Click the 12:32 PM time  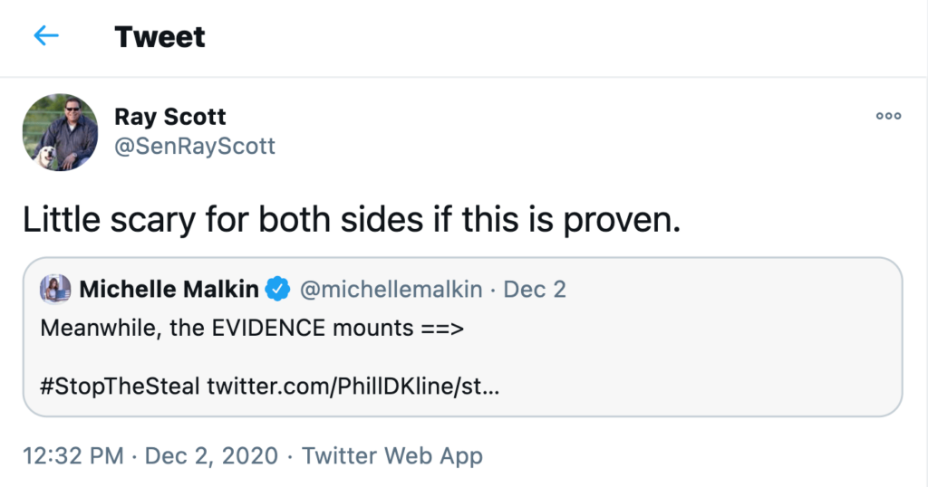point(73,455)
